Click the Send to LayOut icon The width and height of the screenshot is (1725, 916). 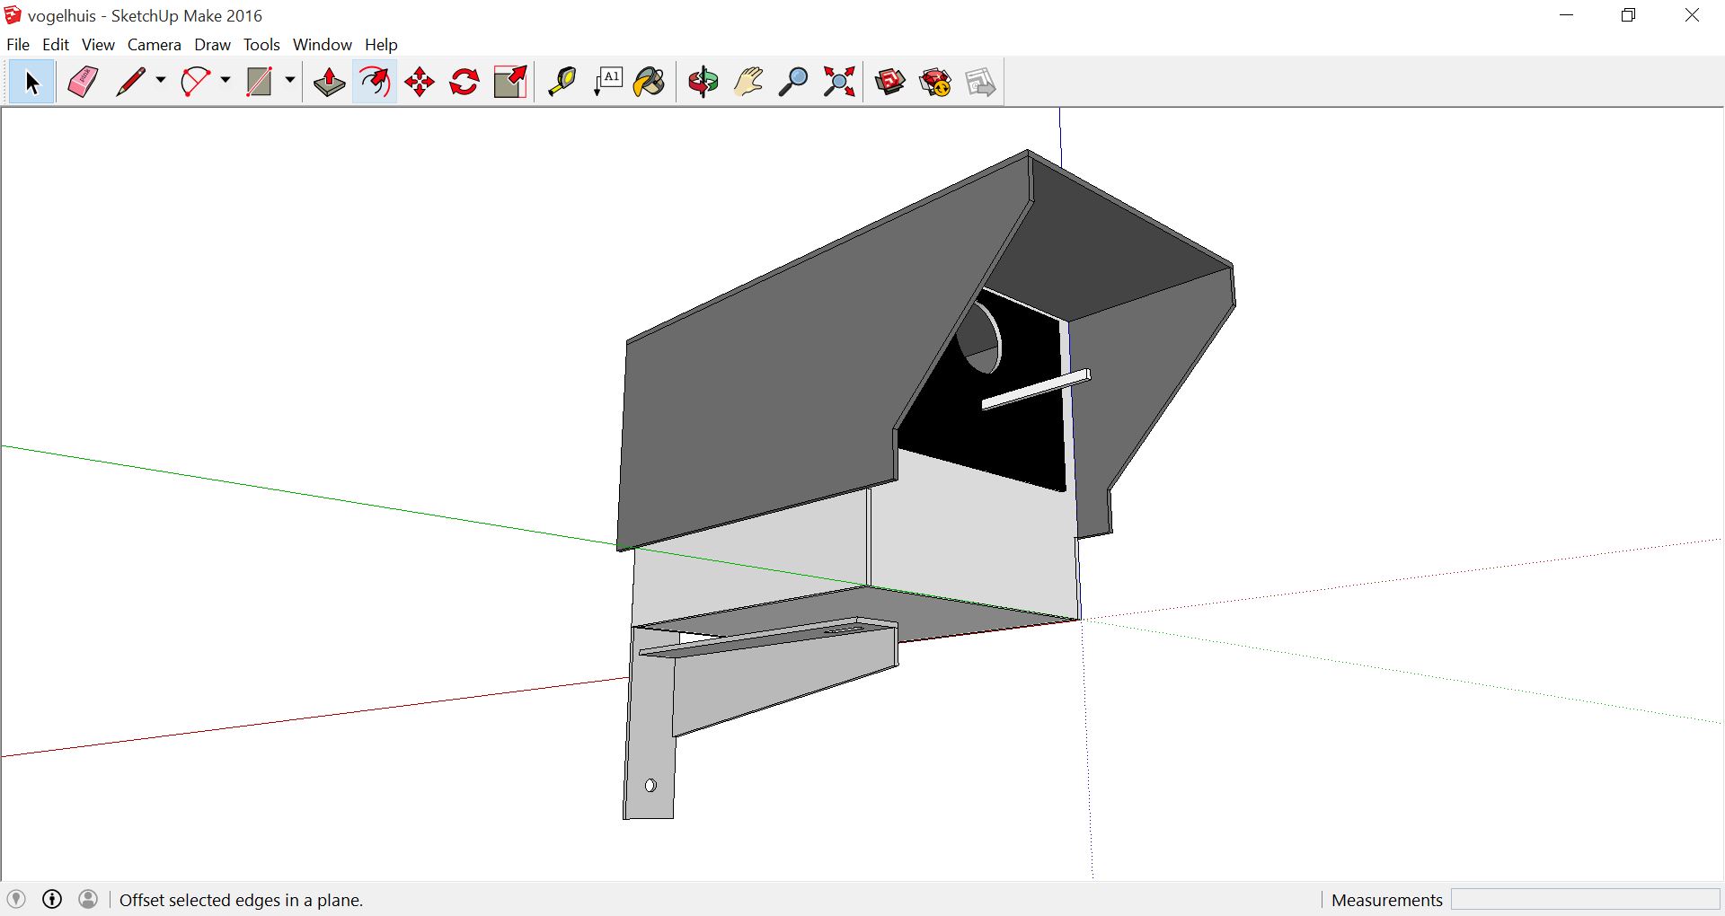click(x=980, y=83)
